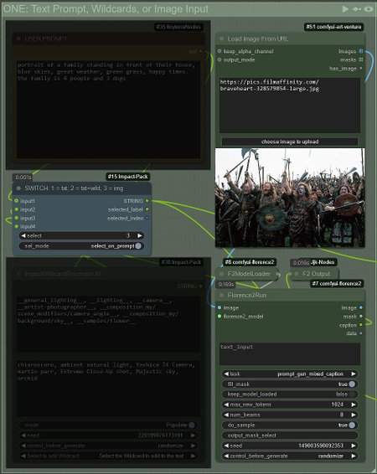Click the Florence2Run image input socket
Screen dimensions: 377x474
(x=219, y=307)
